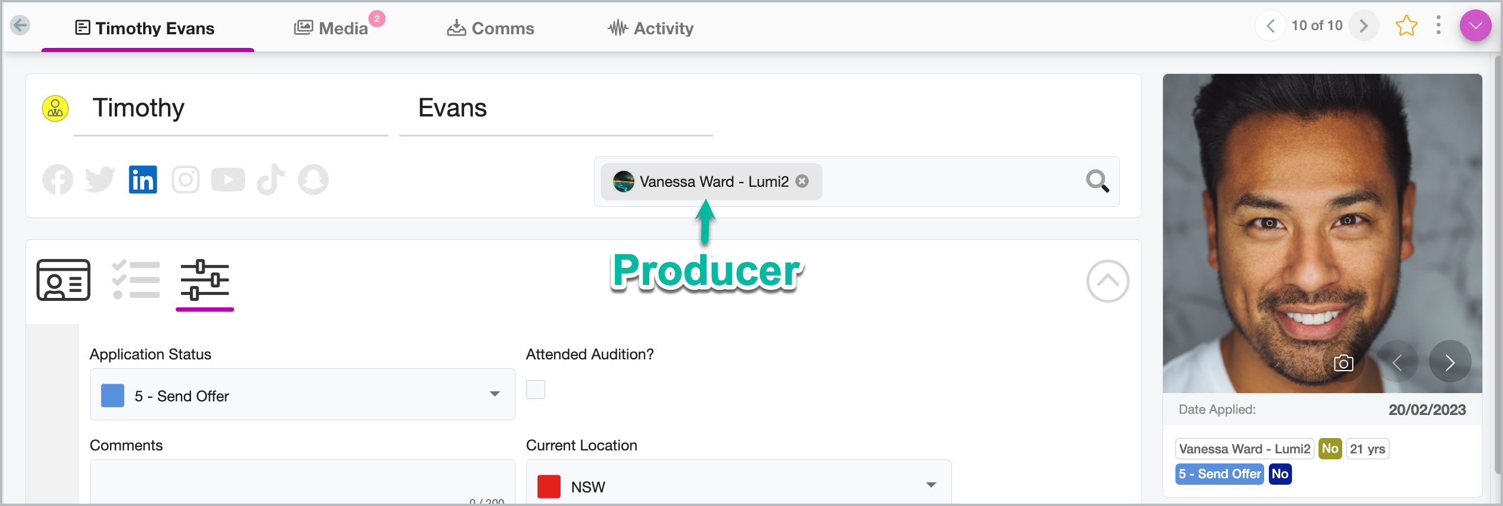Click the red NSW color swatch

tap(549, 486)
